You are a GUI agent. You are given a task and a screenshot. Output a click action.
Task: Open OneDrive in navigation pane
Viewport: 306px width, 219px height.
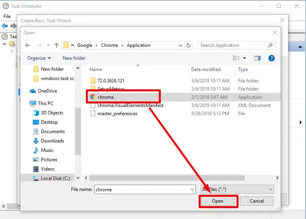(x=44, y=91)
